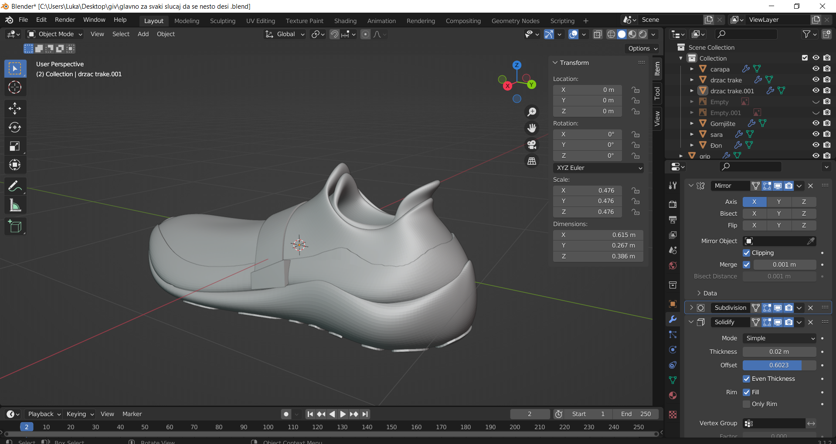
Task: Select the Add Cube tool
Action: click(x=15, y=226)
